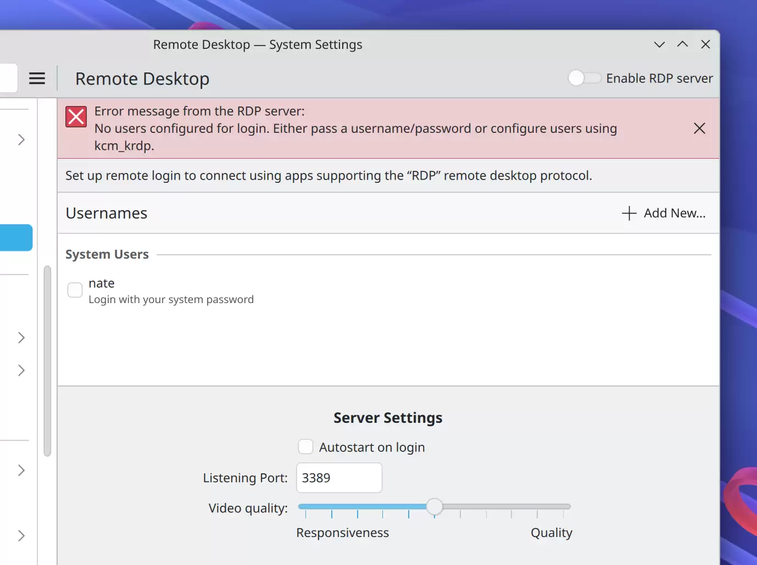Expand the middle sidebar category chevron

coord(22,371)
